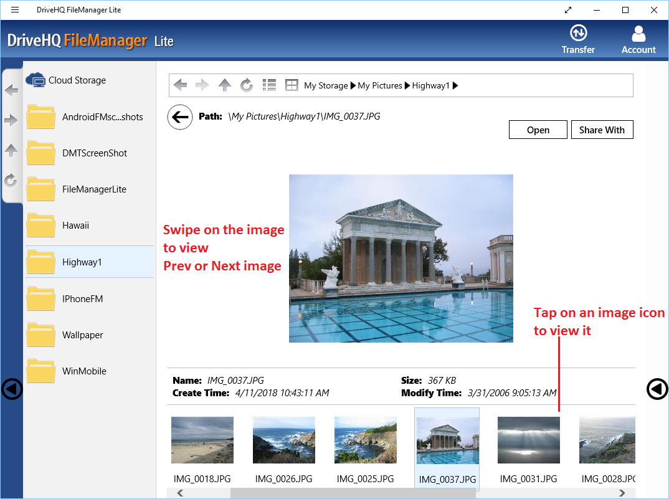Open the Transfer panel icon

pos(578,34)
